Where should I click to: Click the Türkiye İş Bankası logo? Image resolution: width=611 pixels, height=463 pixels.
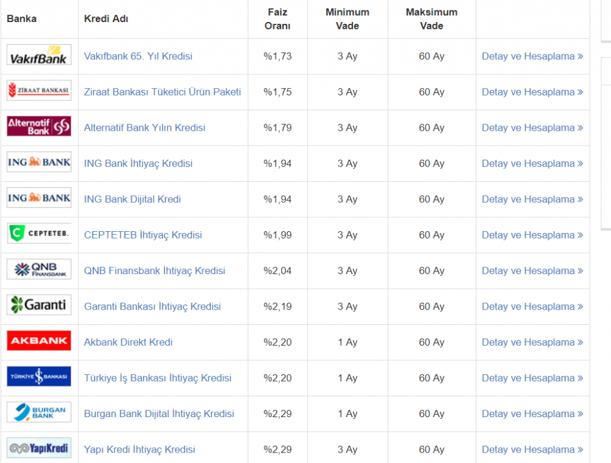point(39,376)
